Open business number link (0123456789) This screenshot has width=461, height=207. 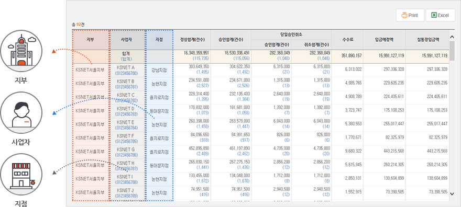127,195
